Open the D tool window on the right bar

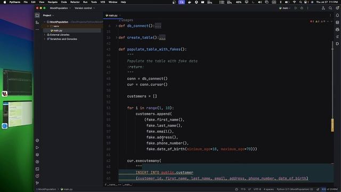[337, 44]
